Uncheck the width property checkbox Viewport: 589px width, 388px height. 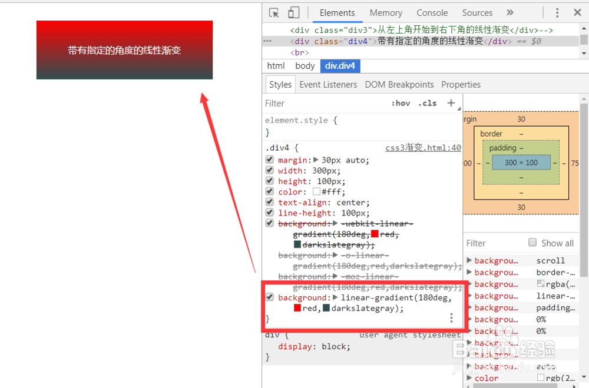[x=269, y=170]
